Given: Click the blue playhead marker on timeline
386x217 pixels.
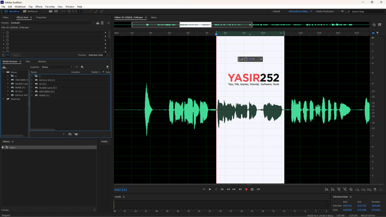Looking at the screenshot, I should (216, 34).
